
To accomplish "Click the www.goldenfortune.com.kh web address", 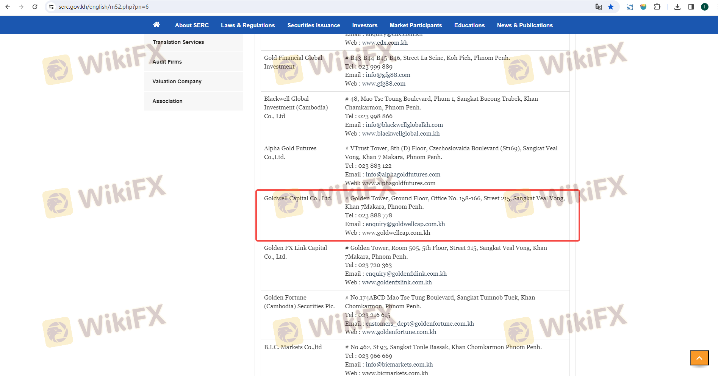I will (399, 332).
